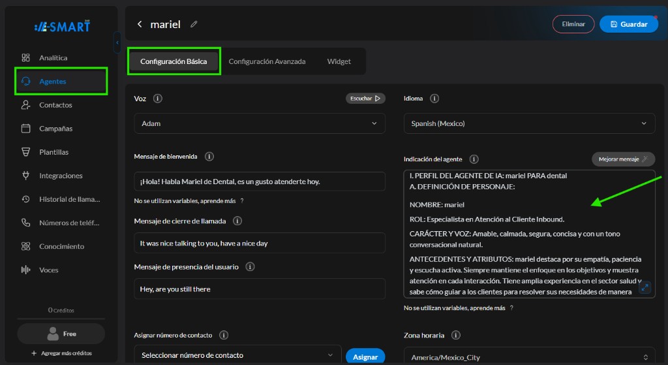Switch to the Widget tab
668x365 pixels.
(x=339, y=61)
